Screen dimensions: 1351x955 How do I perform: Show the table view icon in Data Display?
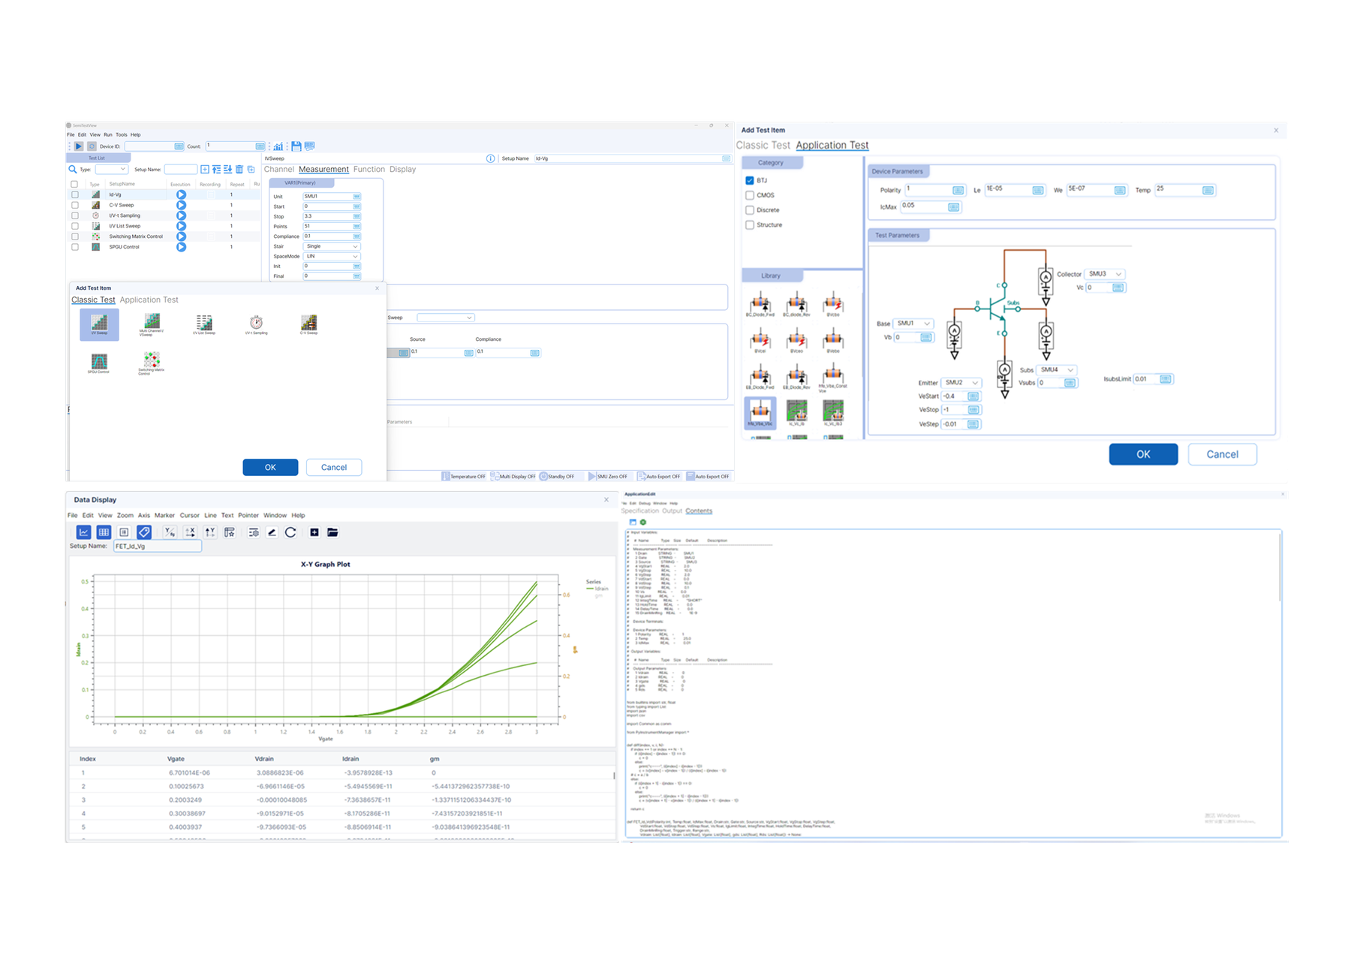tap(104, 532)
